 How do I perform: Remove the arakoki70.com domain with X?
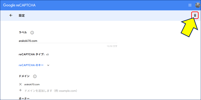tap(20, 84)
